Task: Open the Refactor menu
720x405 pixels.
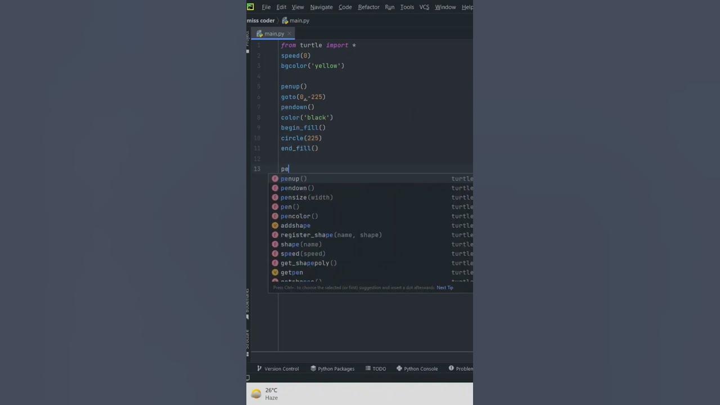Action: [x=368, y=7]
